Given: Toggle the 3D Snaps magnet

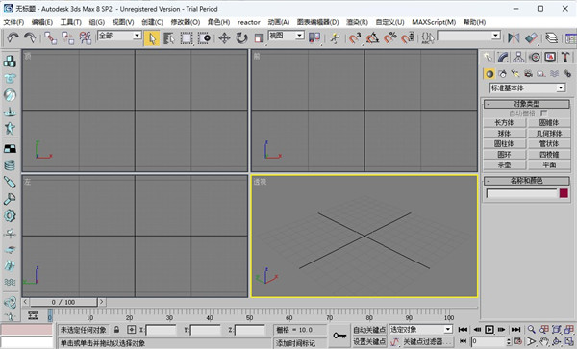Looking at the screenshot, I should click(355, 38).
